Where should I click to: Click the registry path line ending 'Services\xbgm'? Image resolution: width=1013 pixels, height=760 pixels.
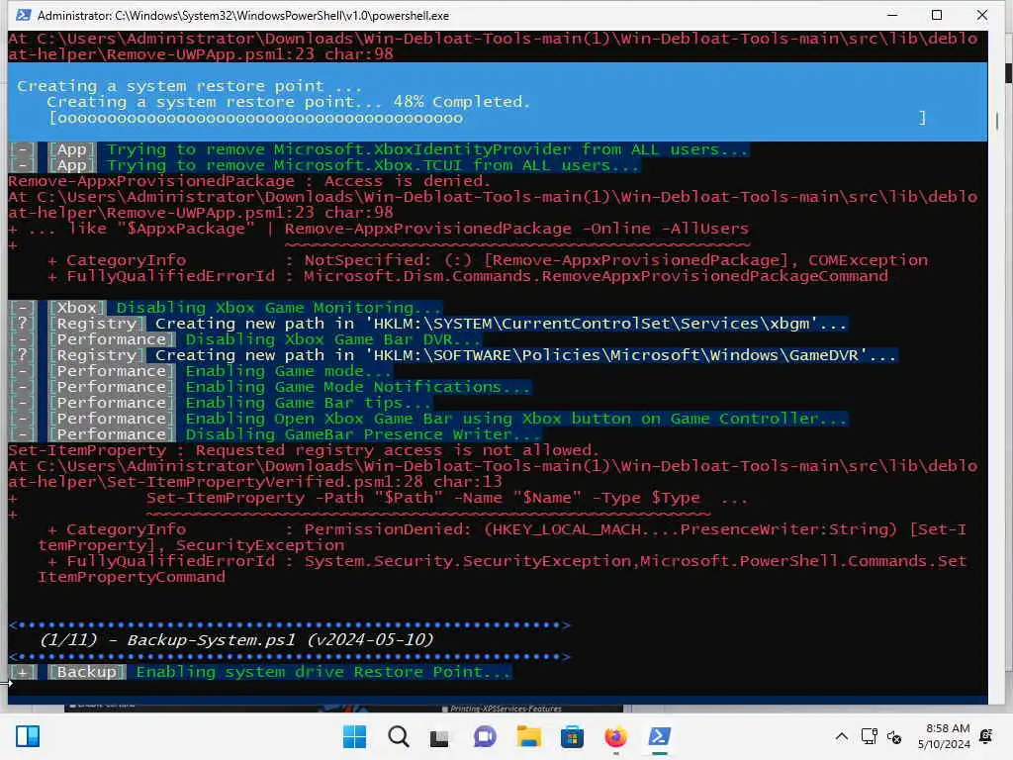click(x=501, y=324)
